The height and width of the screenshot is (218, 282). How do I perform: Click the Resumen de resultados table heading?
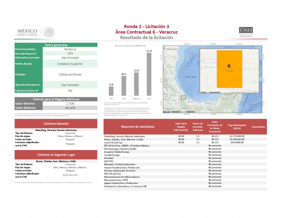pyautogui.click(x=138, y=127)
